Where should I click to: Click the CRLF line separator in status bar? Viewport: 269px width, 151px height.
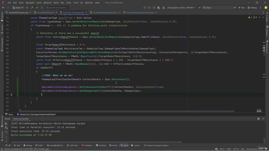pyautogui.click(x=229, y=149)
